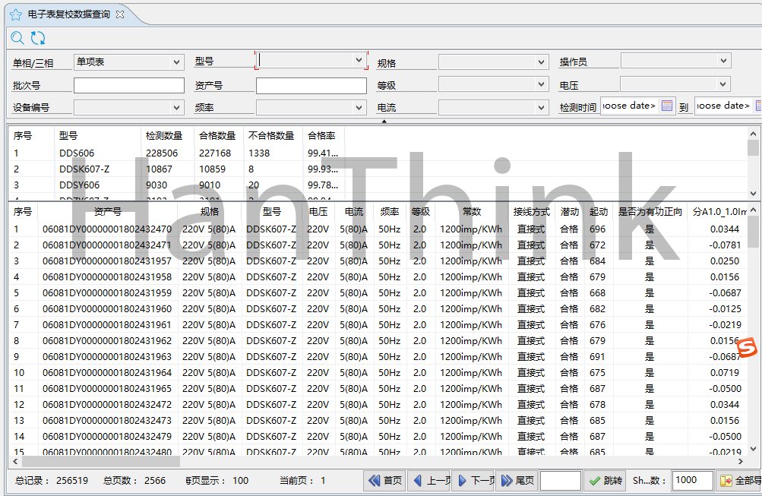
Task: Close the 电子表复校数据查询 tab
Action: coord(120,14)
